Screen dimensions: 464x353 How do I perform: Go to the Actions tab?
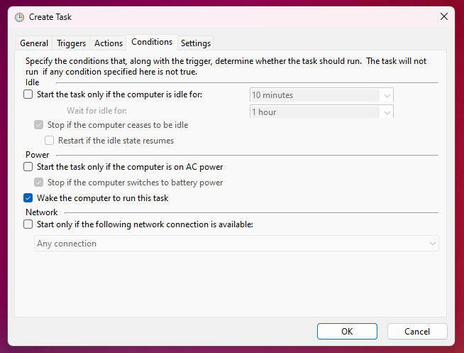click(x=109, y=43)
